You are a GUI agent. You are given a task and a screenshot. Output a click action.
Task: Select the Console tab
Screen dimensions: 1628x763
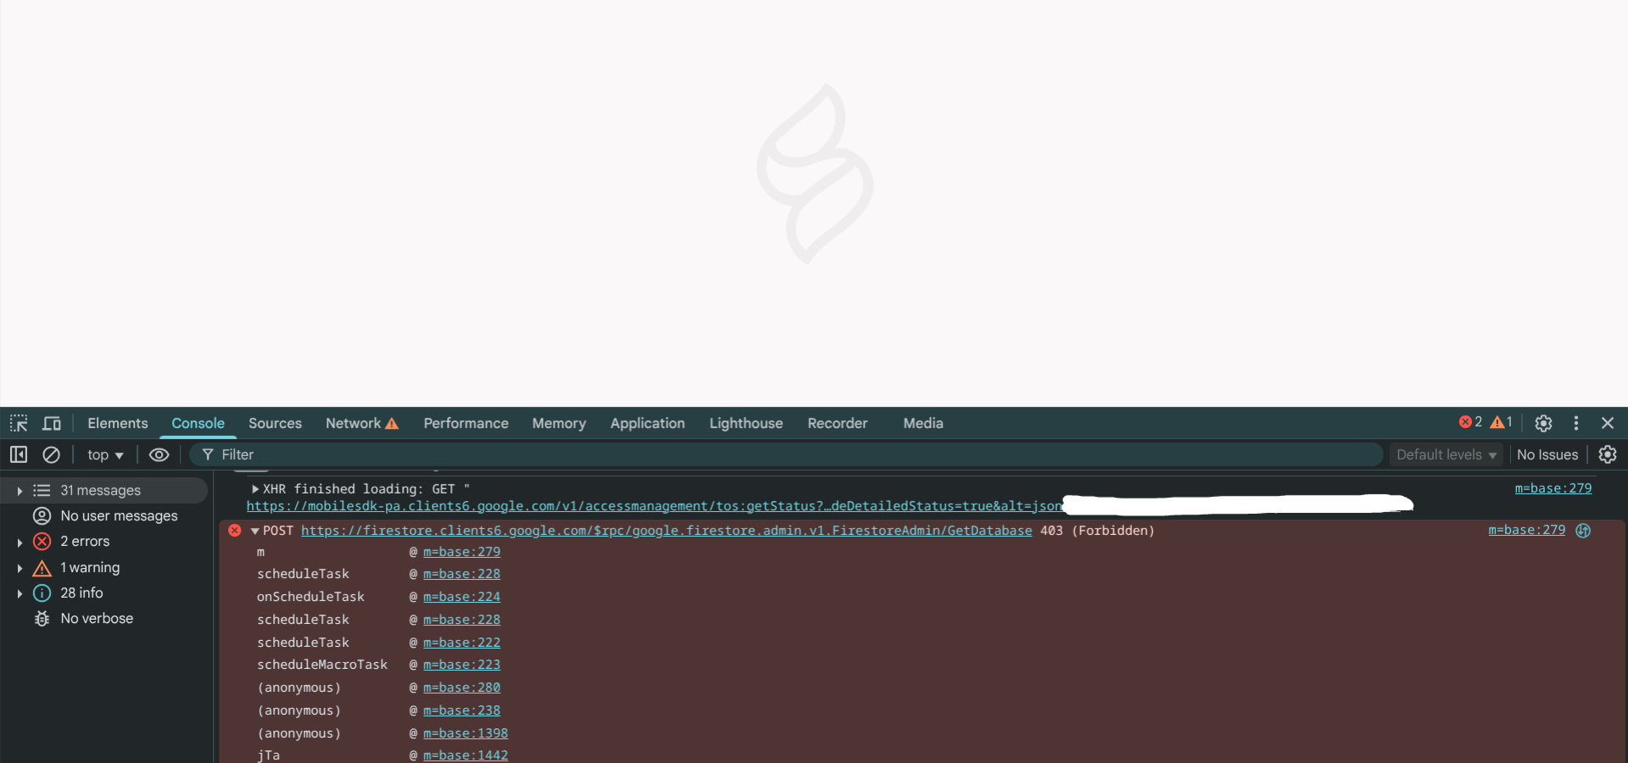coord(198,423)
